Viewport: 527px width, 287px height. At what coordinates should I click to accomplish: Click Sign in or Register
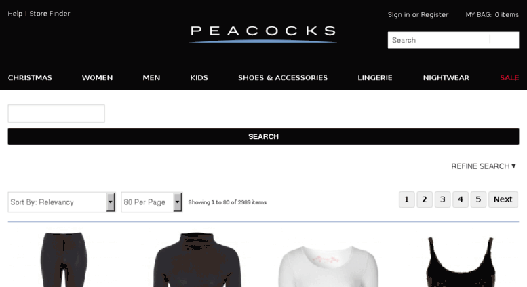coord(418,14)
